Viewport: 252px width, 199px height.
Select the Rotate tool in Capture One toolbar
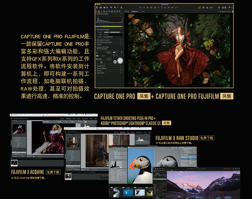(x=155, y=7)
